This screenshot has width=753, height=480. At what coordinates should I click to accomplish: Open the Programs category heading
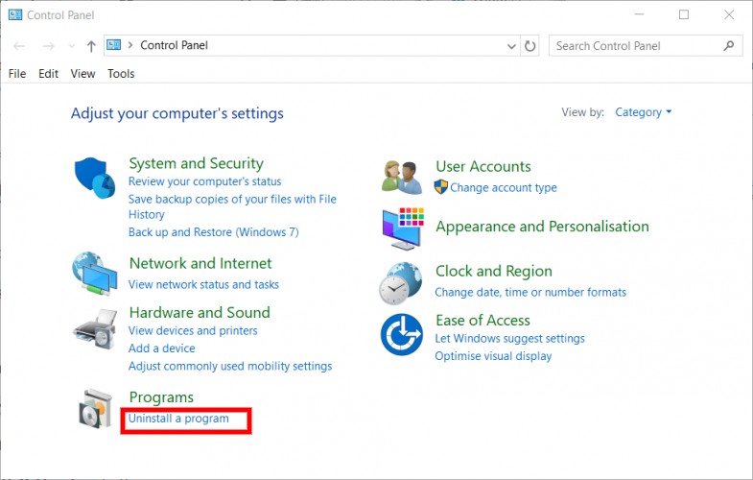[161, 397]
